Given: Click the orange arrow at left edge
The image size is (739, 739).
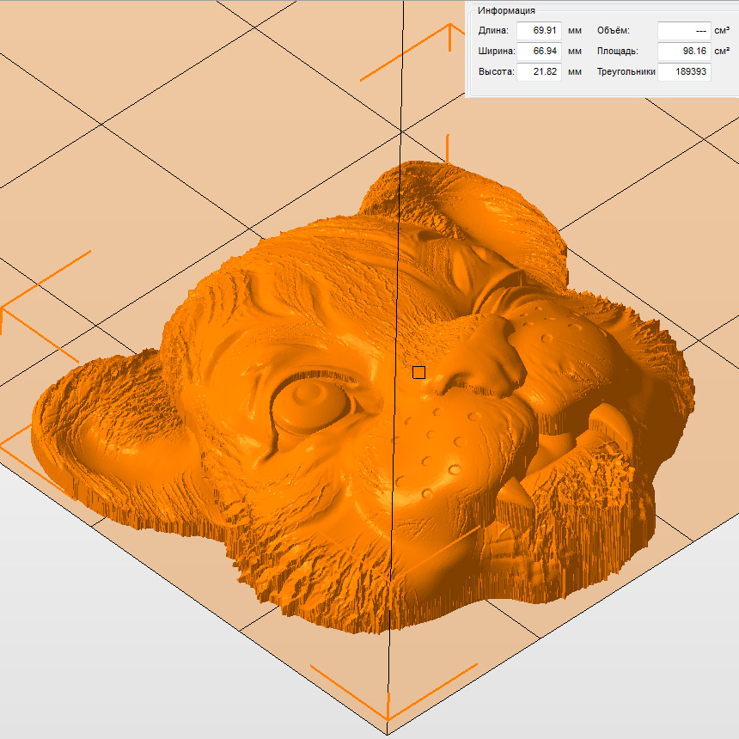Looking at the screenshot, I should [9, 311].
